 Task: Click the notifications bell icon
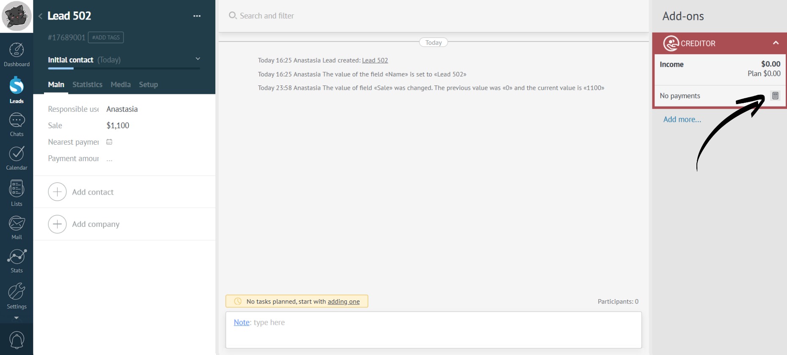17,340
